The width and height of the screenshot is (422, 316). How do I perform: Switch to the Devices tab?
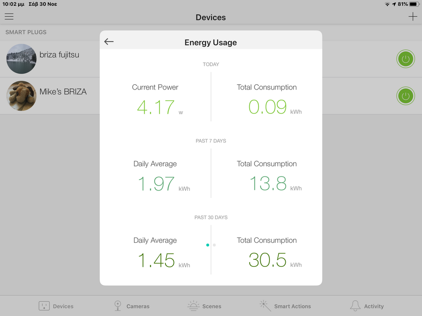click(56, 306)
